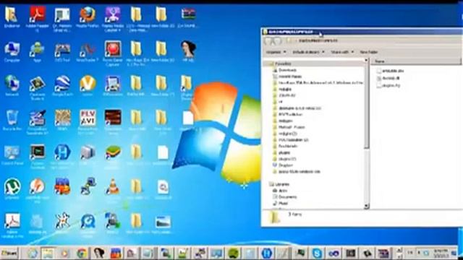
Task: Select Recent Places under Favorites
Action: pos(290,77)
